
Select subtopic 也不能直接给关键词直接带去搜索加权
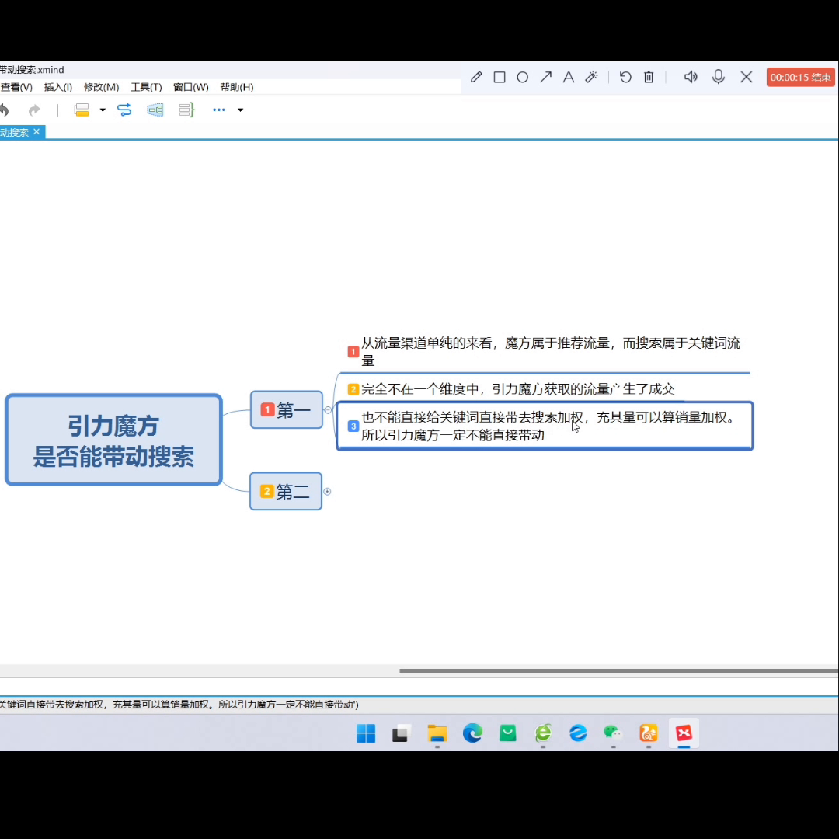pos(545,426)
